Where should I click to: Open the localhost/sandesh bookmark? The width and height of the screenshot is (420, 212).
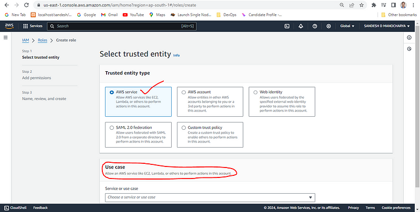pyautogui.click(x=51, y=15)
